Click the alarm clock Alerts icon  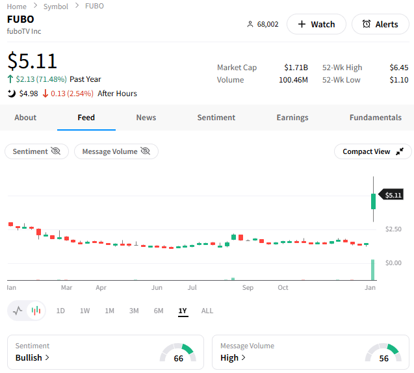pyautogui.click(x=367, y=24)
